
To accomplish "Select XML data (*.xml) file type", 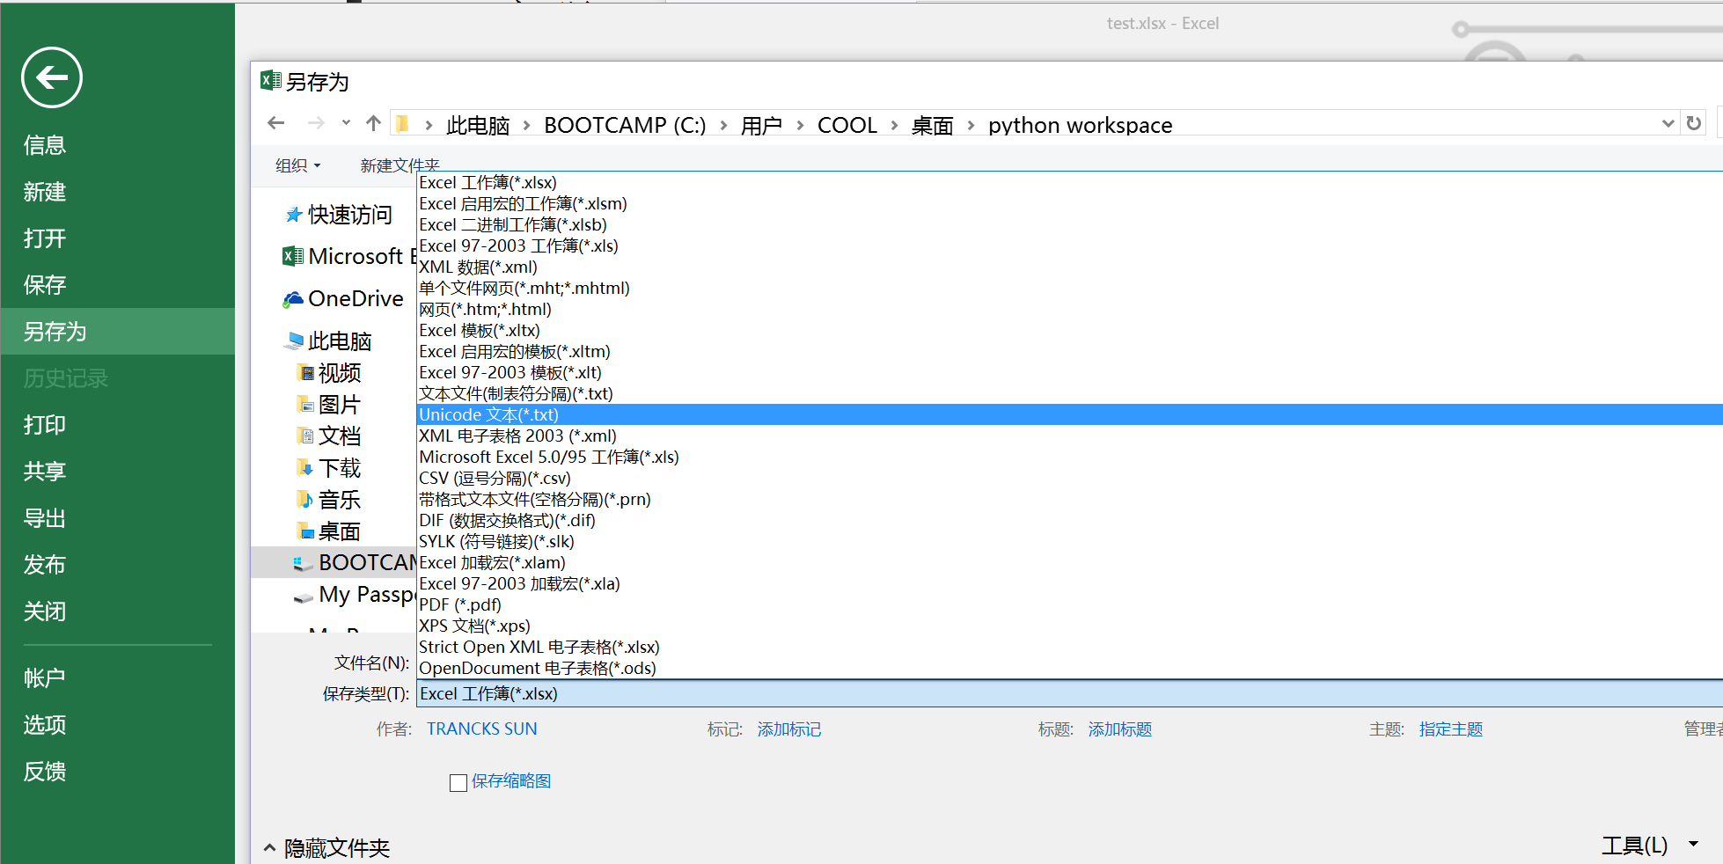I will 1069,267.
